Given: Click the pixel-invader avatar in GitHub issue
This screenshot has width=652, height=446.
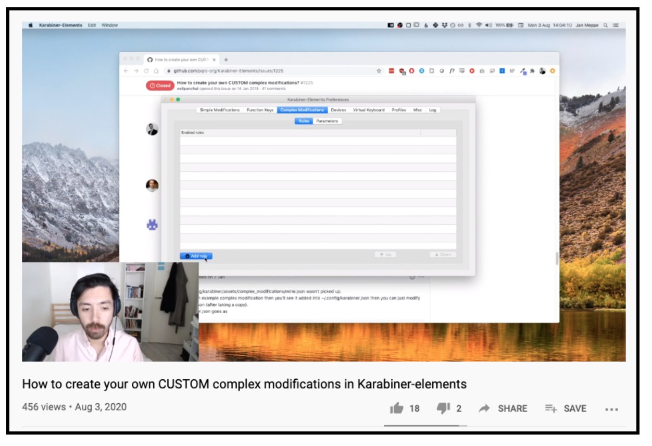Looking at the screenshot, I should 152,225.
